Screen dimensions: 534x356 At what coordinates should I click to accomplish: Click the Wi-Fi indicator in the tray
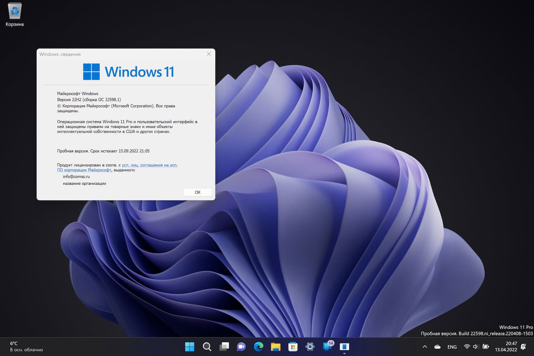point(467,346)
